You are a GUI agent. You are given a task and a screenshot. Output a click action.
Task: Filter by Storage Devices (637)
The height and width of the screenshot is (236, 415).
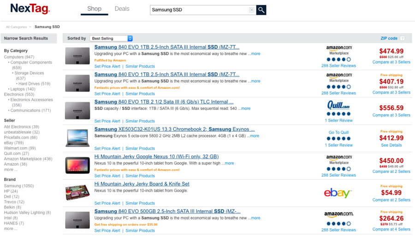[x=28, y=76]
